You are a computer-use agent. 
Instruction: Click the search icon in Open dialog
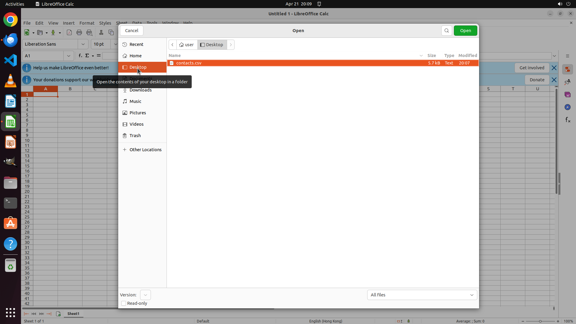point(446,31)
